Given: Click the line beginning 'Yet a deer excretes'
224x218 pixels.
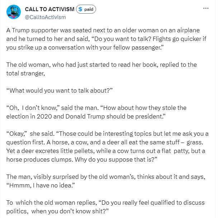Looking at the screenshot, I should coord(106,151).
